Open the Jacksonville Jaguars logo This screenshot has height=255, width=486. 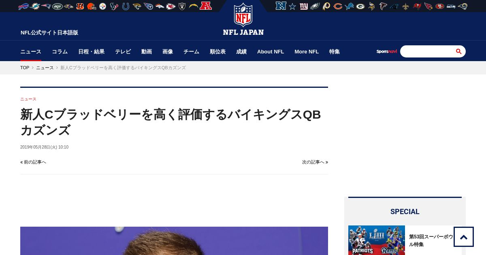[137, 6]
